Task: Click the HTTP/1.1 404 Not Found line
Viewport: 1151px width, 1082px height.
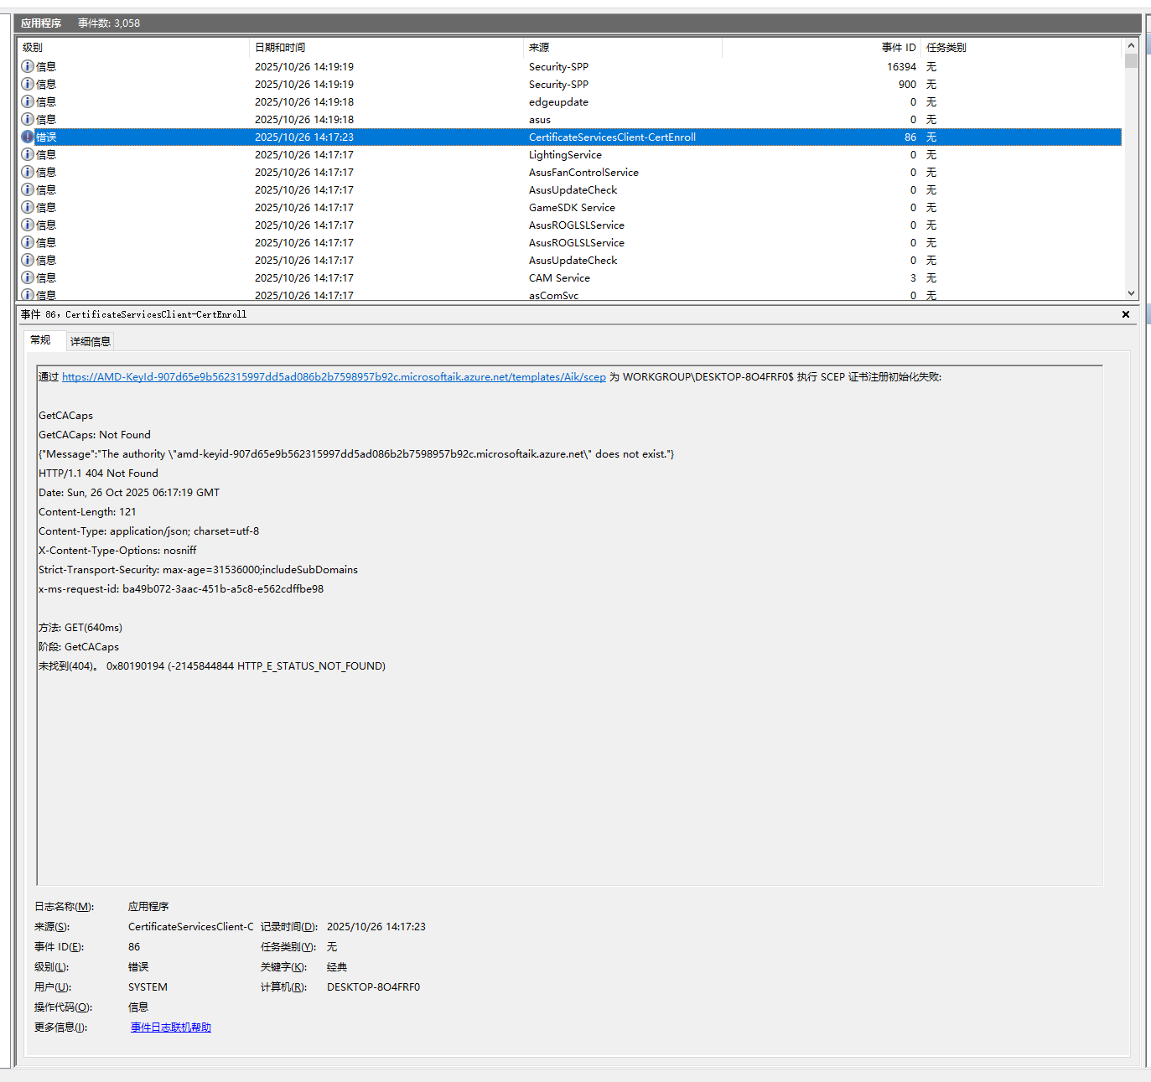Action: 98,474
